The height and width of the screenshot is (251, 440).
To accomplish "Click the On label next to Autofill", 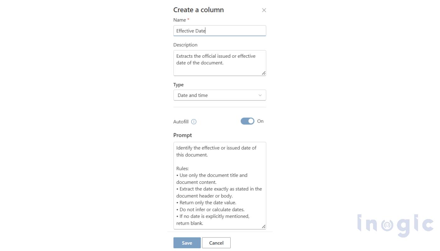I will tap(260, 121).
